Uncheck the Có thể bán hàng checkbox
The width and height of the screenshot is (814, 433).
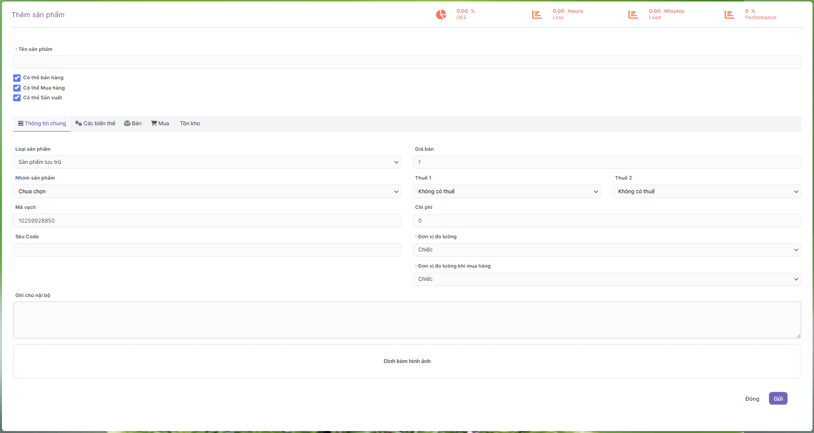pos(17,78)
